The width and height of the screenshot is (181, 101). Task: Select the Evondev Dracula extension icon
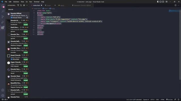pyautogui.click(x=8, y=49)
